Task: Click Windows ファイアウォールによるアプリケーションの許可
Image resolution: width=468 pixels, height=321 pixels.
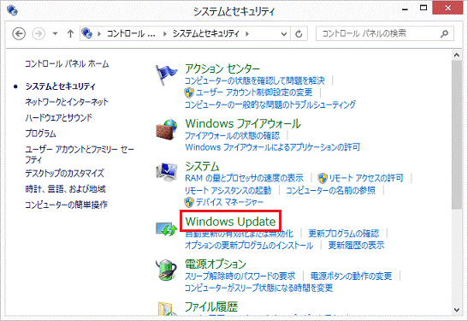Action: 273,147
